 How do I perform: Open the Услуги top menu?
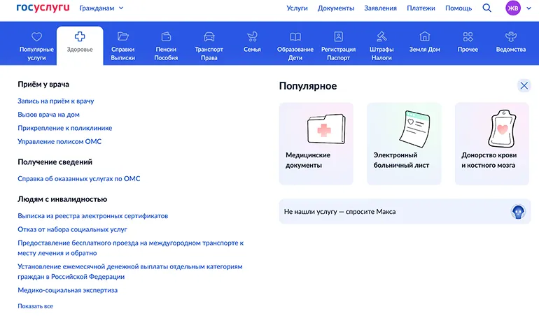coord(297,8)
